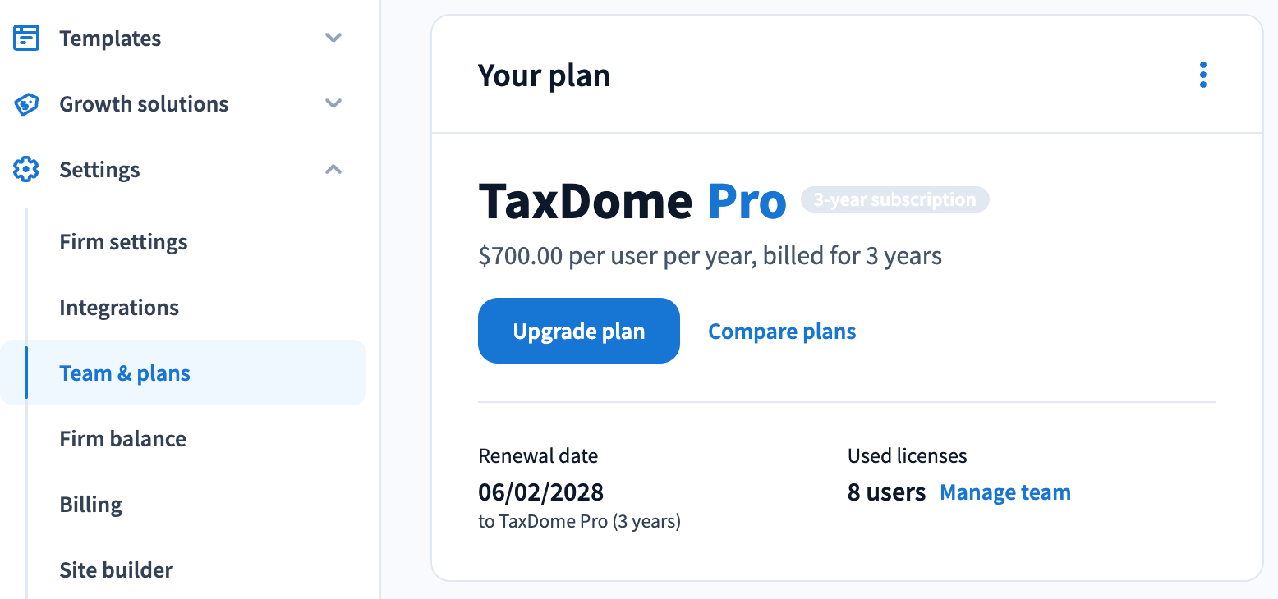Click the Growth solutions menu label
The width and height of the screenshot is (1278, 599).
[144, 104]
